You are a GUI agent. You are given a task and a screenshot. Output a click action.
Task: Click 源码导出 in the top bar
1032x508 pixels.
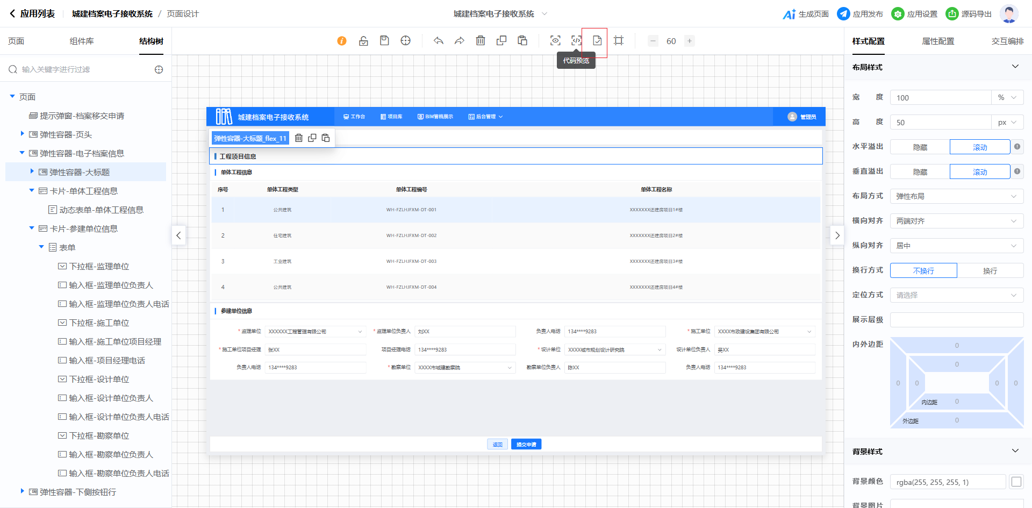point(969,14)
